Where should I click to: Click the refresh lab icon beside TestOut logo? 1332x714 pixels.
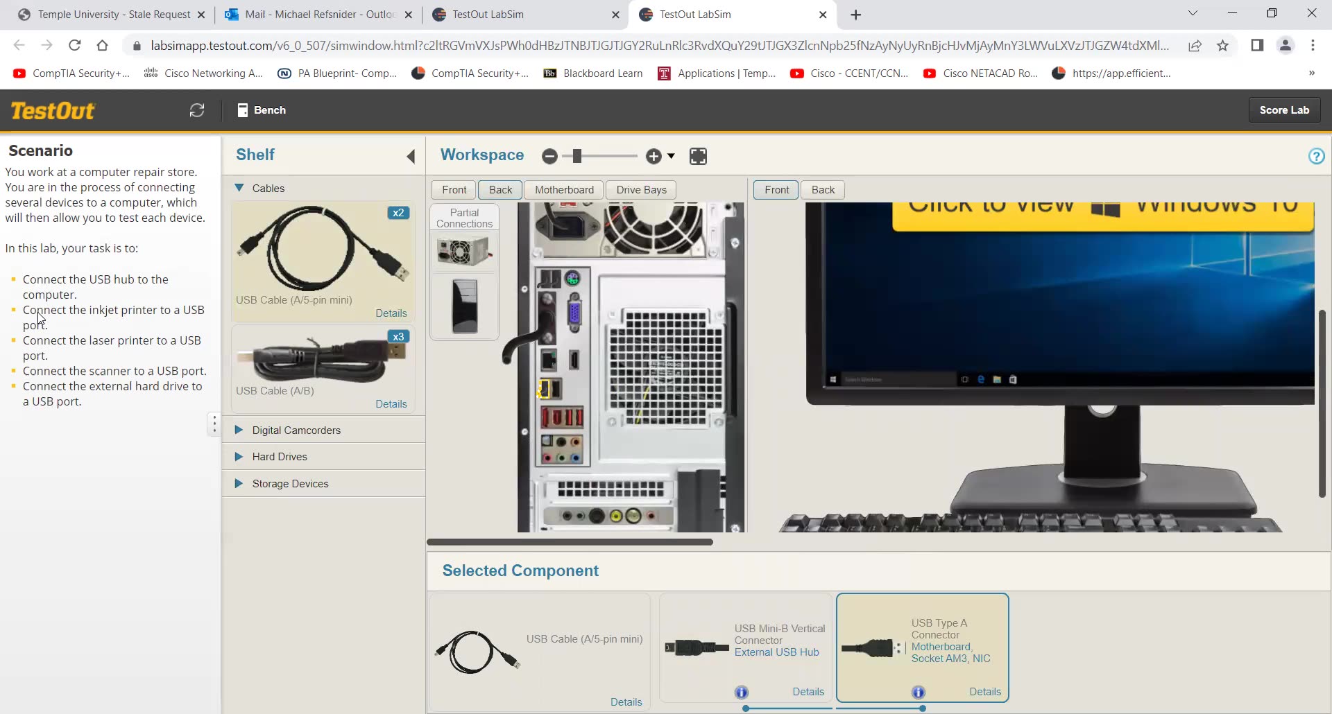point(197,110)
